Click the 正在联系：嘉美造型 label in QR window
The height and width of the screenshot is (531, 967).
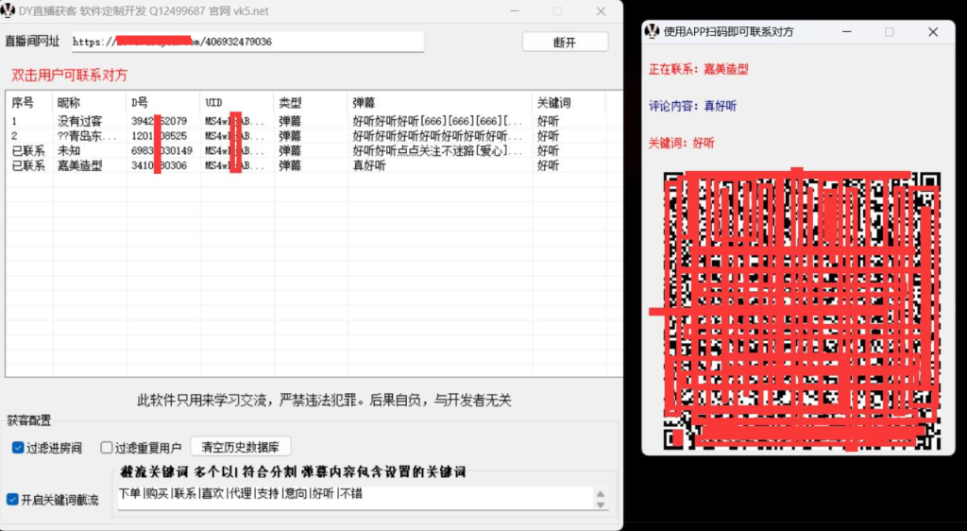tap(698, 69)
